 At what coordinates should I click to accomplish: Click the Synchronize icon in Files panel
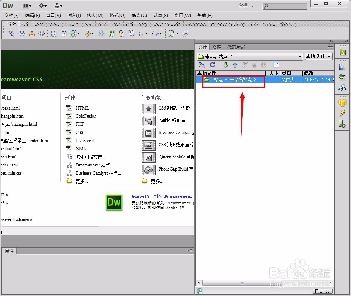[264, 65]
